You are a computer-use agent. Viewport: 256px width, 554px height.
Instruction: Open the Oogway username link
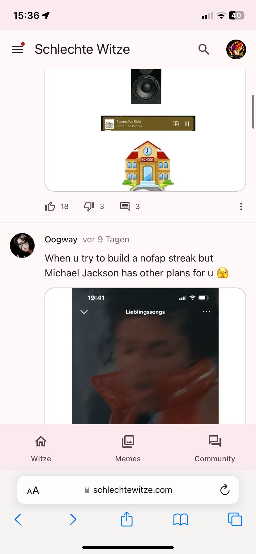pyautogui.click(x=61, y=240)
